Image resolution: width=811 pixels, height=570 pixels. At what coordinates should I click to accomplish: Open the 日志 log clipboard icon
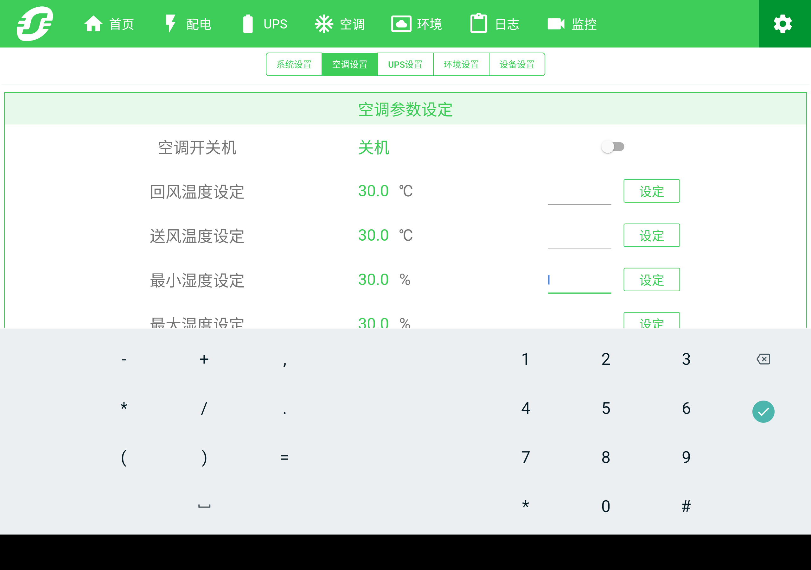click(479, 23)
